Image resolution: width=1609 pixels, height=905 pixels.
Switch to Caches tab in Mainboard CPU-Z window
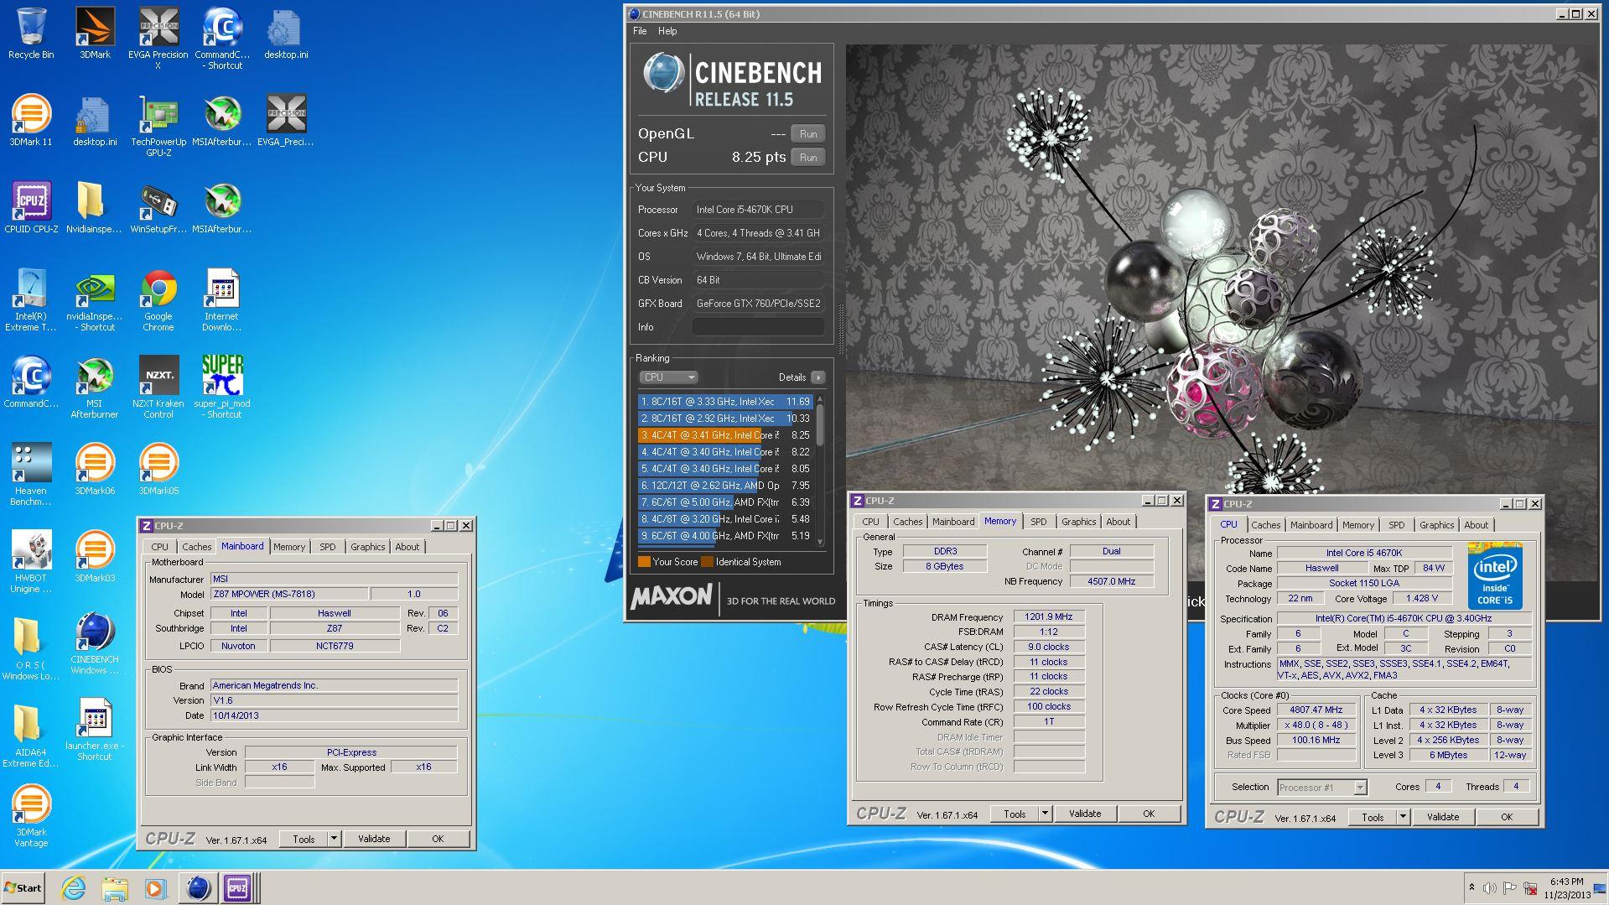197,547
